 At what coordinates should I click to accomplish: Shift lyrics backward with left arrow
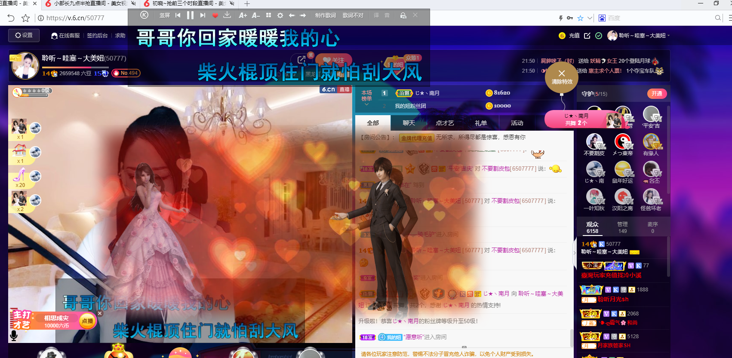pos(292,15)
